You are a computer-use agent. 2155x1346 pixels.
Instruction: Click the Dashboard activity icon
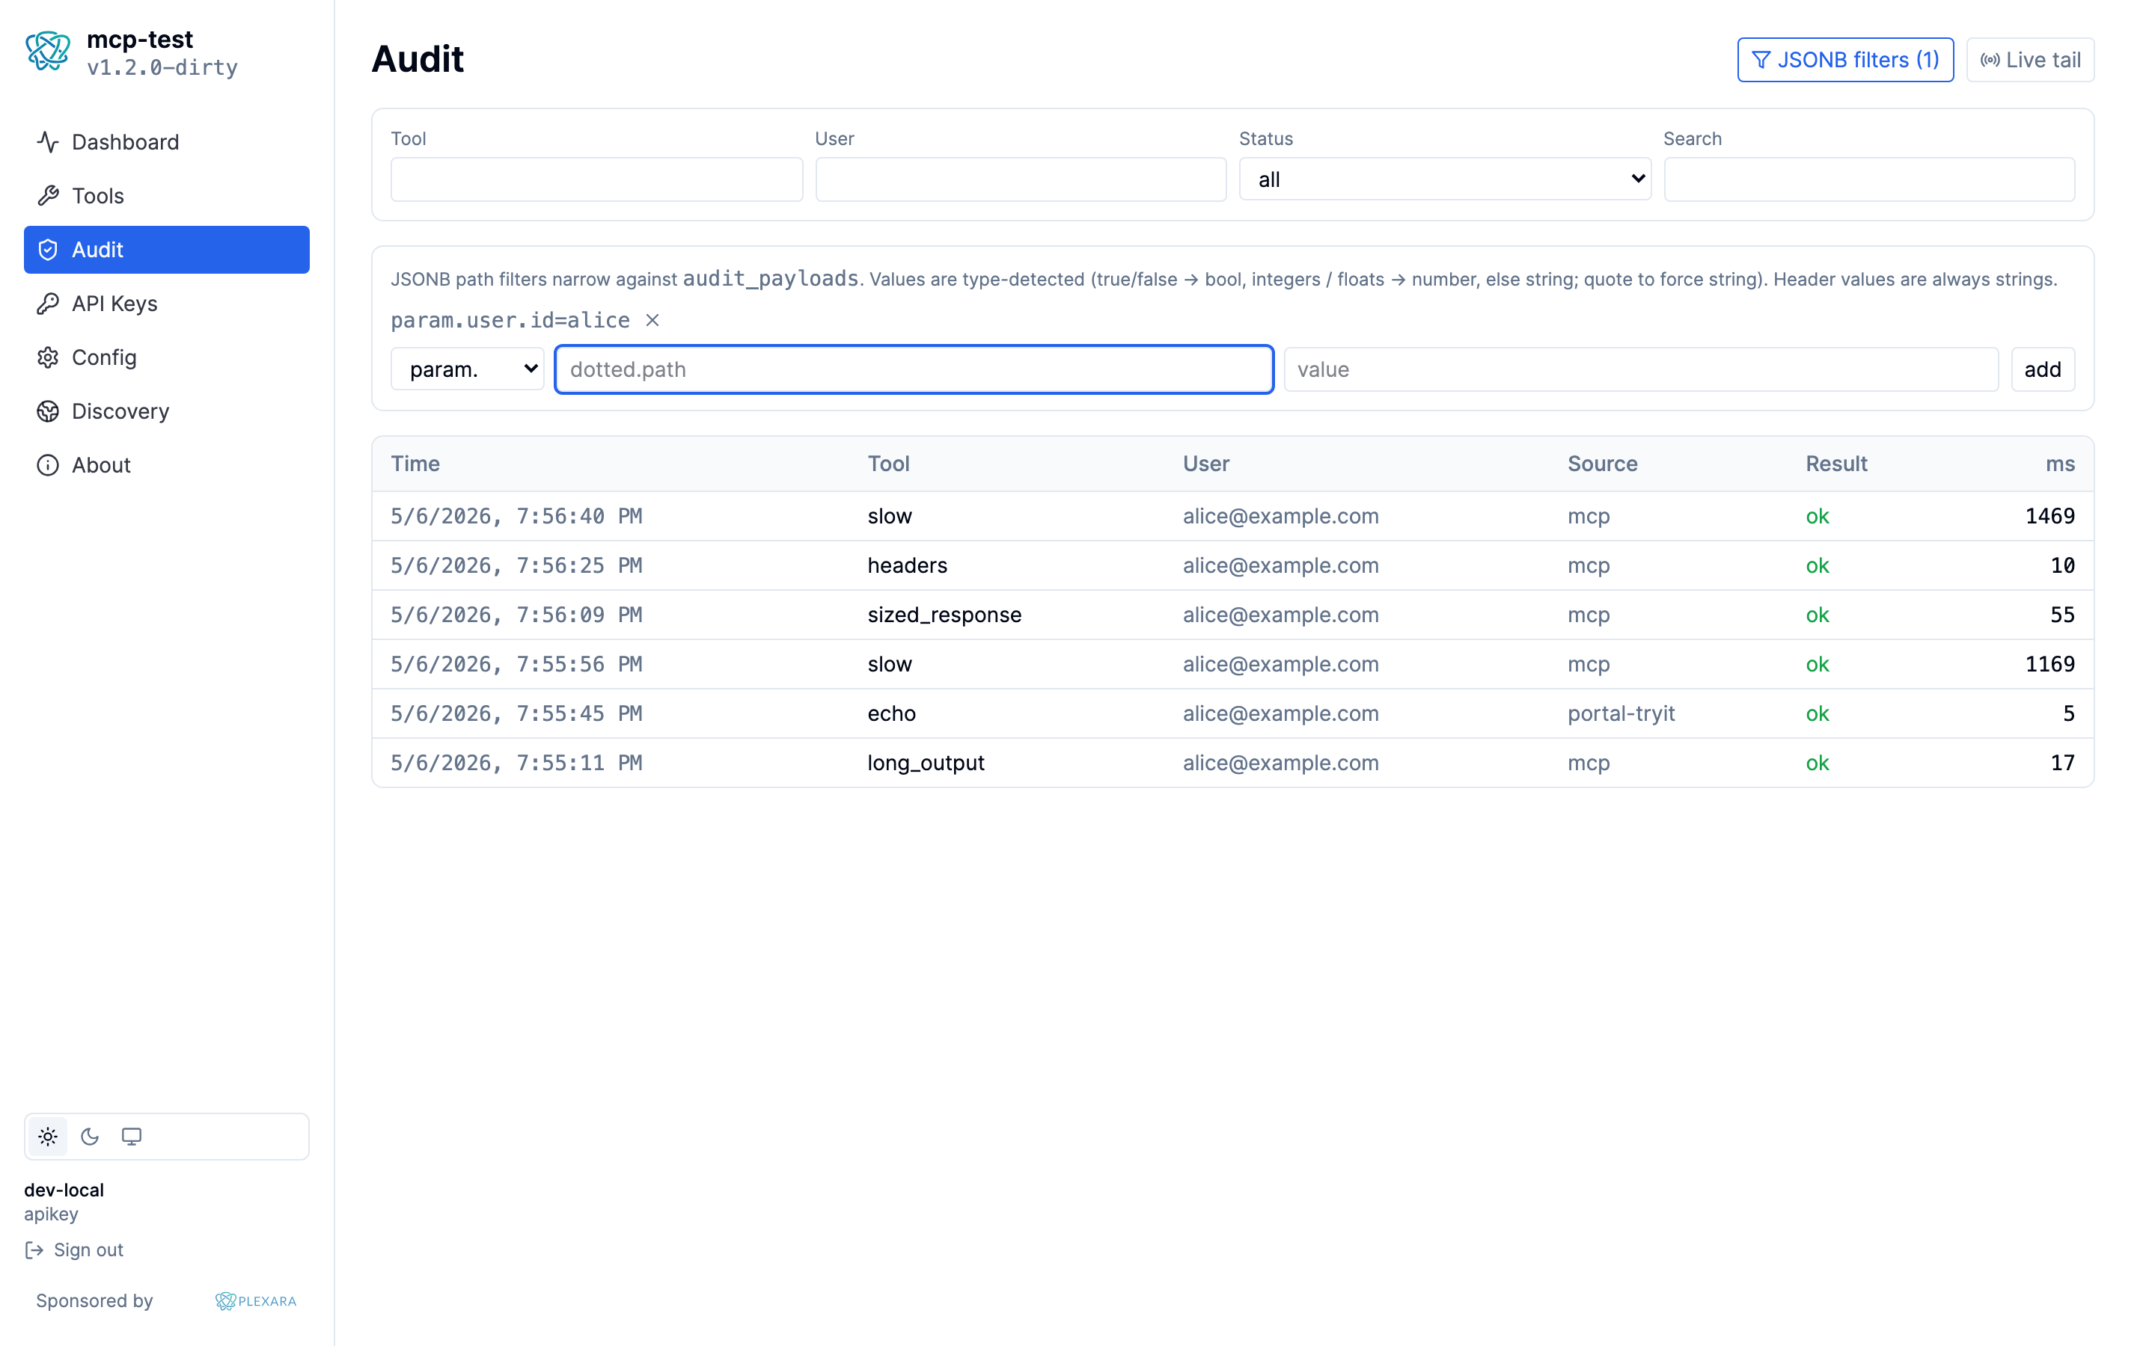(48, 141)
